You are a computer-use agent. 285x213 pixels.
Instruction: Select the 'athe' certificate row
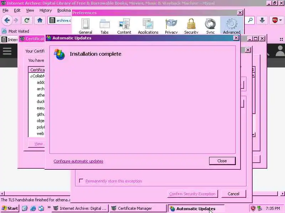tap(37, 95)
